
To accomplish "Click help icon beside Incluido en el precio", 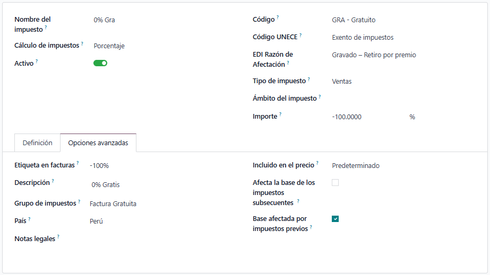I will tap(317, 163).
